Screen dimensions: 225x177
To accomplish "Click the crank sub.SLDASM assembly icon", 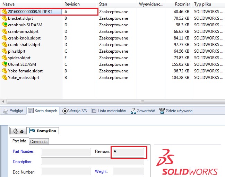I will point(5,25).
